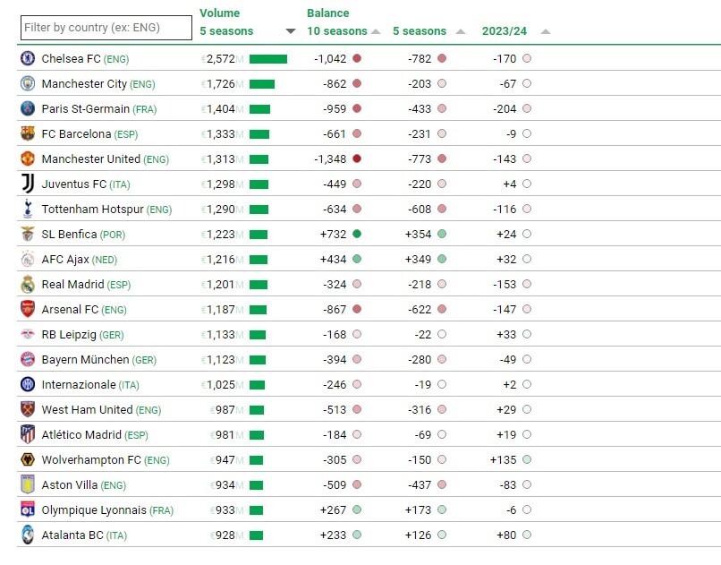Sort by Balance 5 seasons arrow
Screen dimensions: 721x565
461,31
